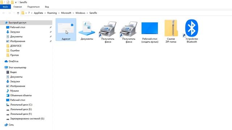Open Документы under quick access
Image resolution: width=232 pixels, height=130 pixels.
[x=16, y=36]
